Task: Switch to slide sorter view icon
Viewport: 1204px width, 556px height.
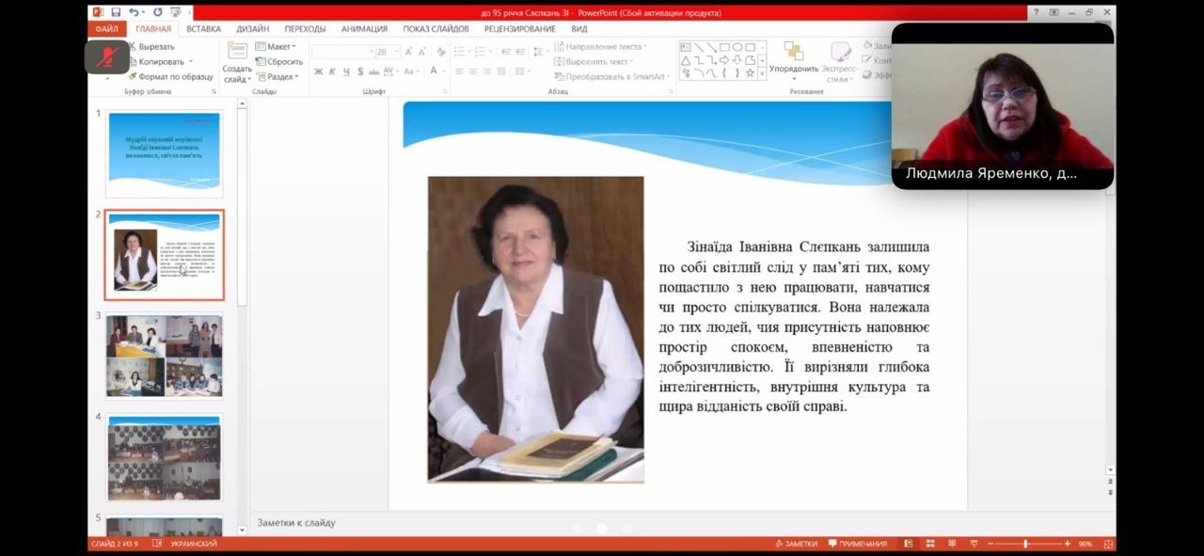Action: (928, 544)
